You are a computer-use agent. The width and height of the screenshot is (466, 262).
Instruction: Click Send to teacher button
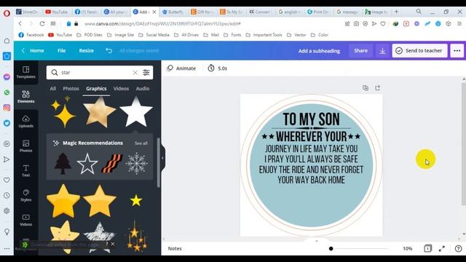click(x=419, y=51)
